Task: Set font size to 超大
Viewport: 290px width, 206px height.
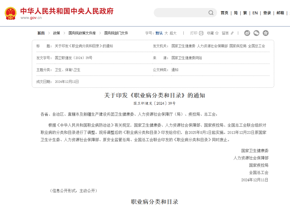Action: (x=173, y=33)
